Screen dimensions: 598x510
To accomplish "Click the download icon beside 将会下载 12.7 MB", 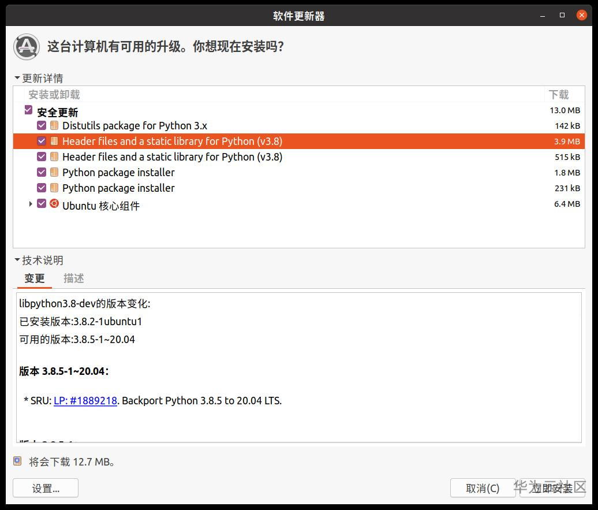I will (x=17, y=461).
